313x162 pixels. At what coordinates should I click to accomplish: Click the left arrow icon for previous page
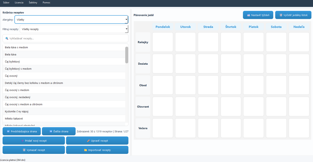tap(8, 131)
